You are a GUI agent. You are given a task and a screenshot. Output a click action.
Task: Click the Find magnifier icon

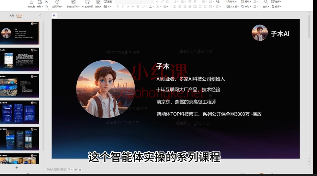266,2
